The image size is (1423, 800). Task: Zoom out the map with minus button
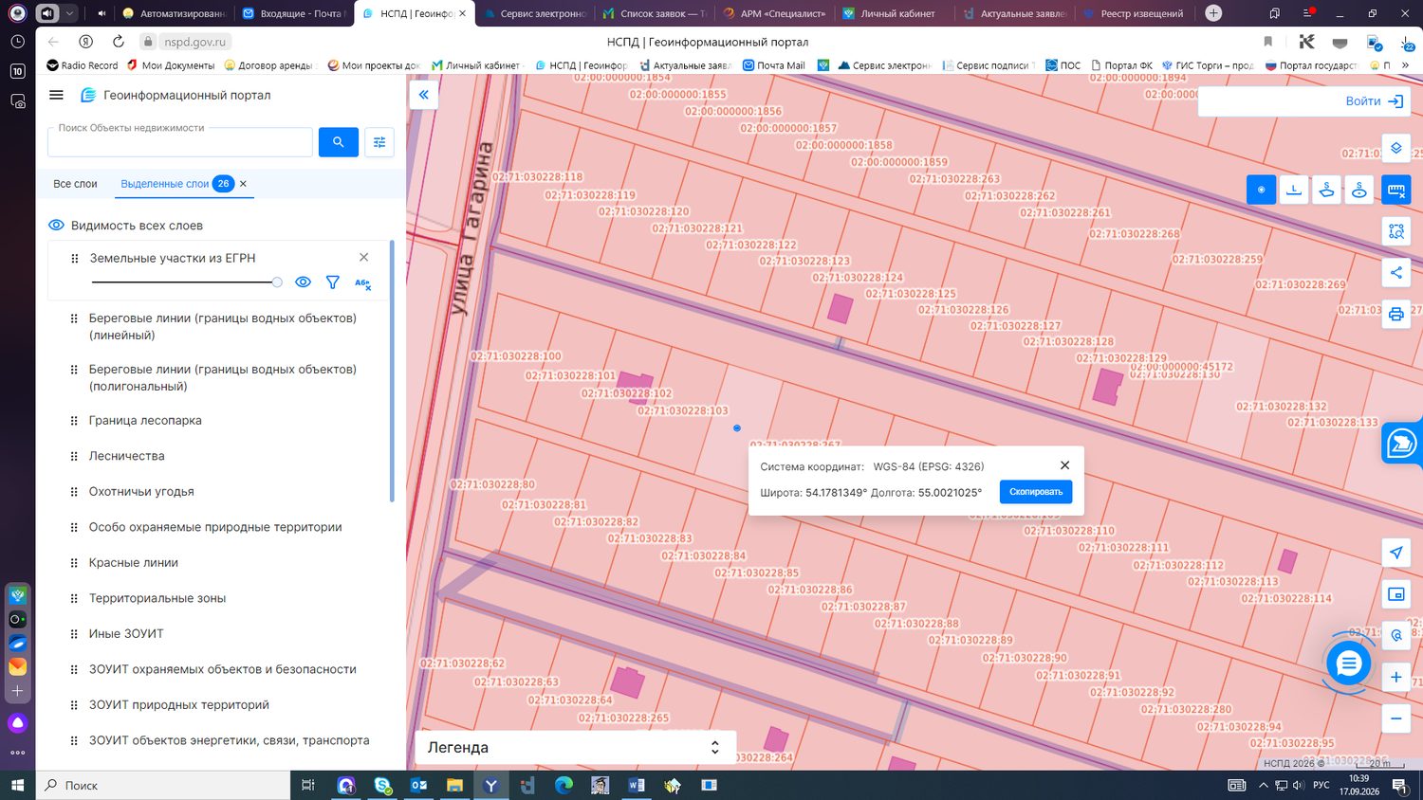click(x=1395, y=718)
